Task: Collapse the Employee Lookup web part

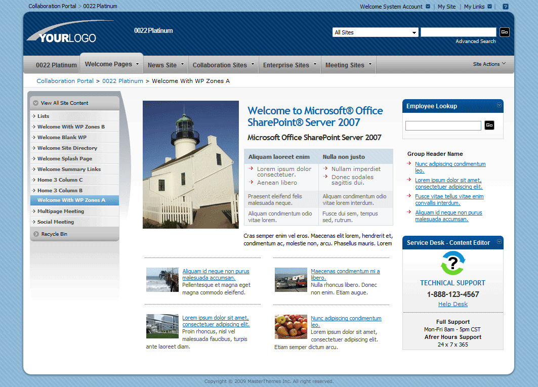Action: click(499, 105)
